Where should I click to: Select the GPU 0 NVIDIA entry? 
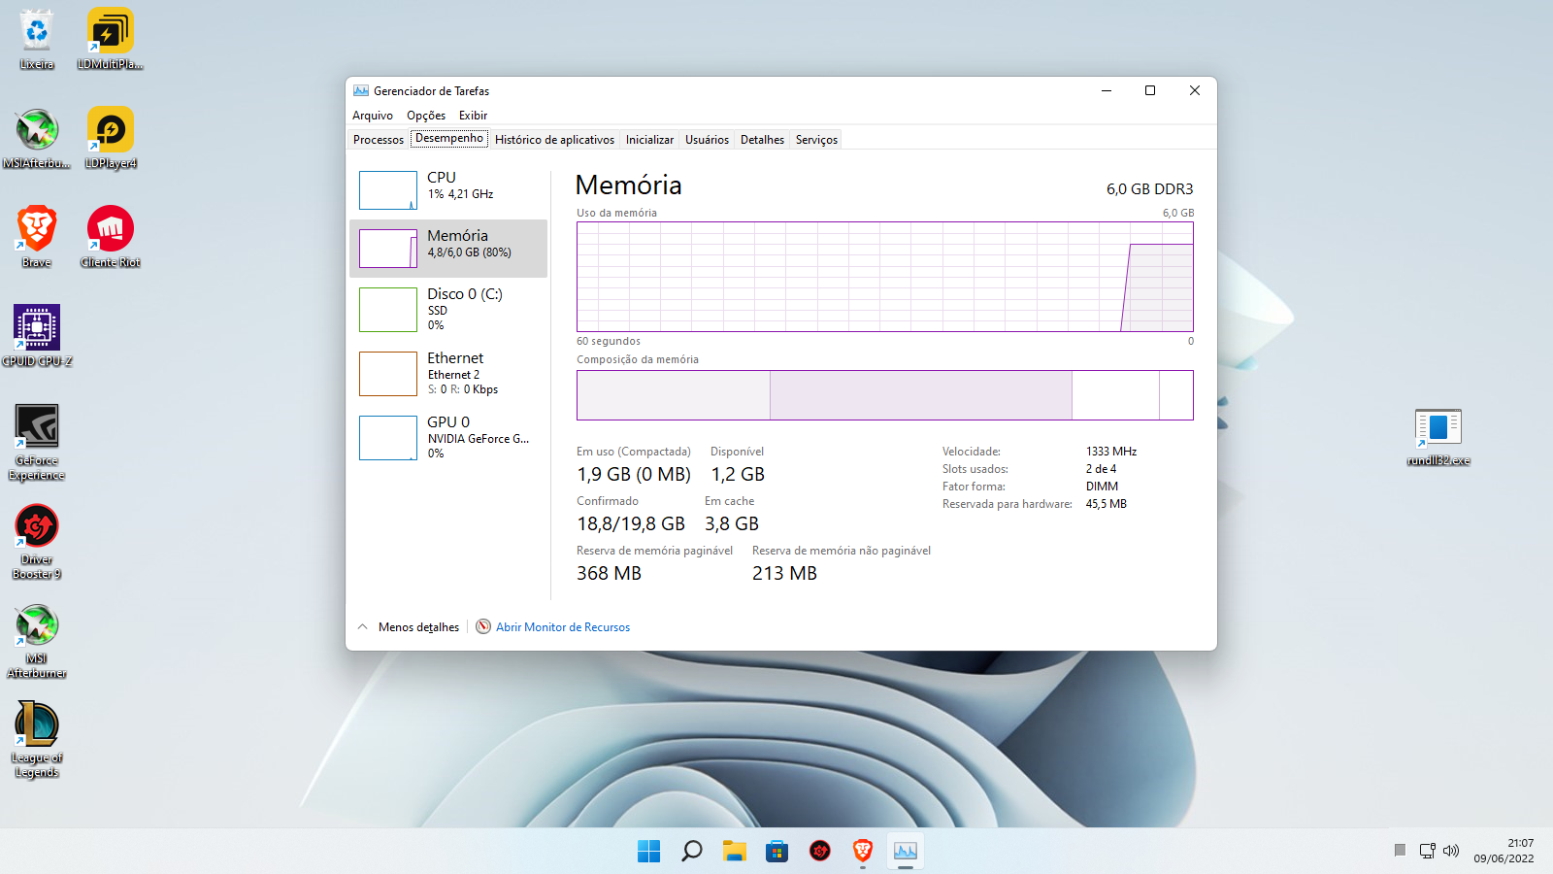coord(448,437)
